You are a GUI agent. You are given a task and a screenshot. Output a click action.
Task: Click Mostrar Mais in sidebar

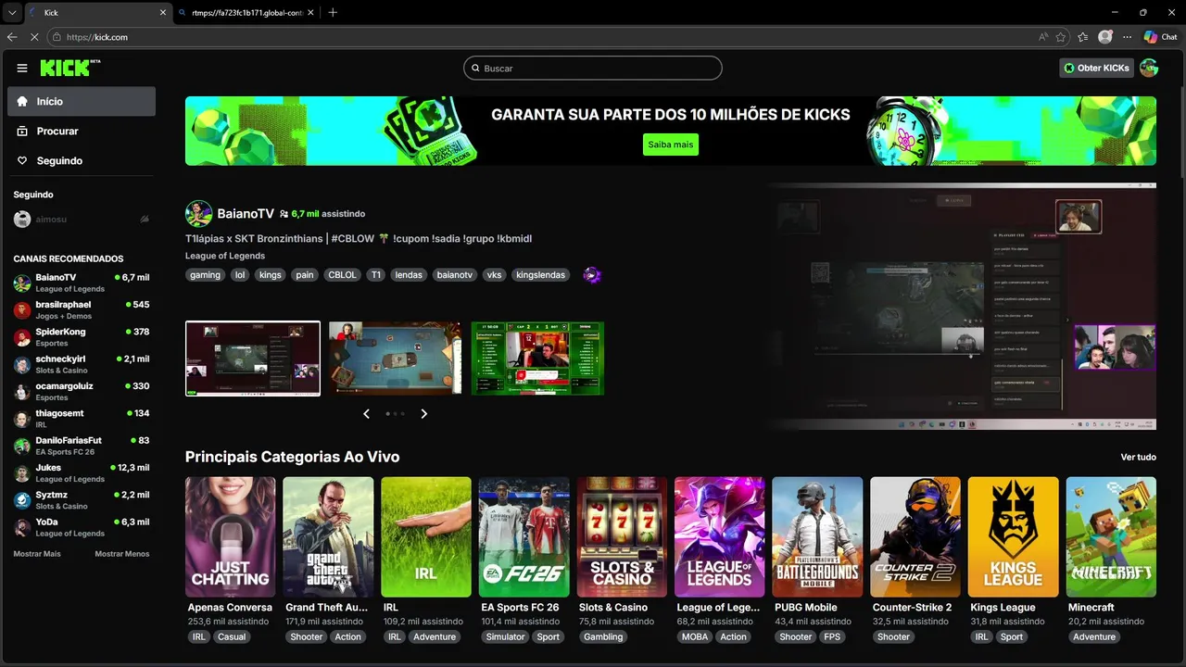pyautogui.click(x=37, y=554)
